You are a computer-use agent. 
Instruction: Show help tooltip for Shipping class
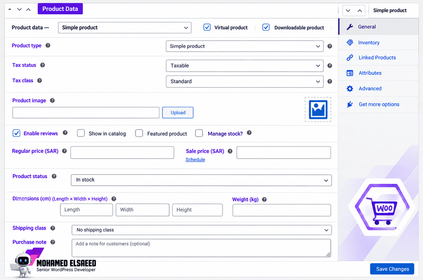click(53, 228)
